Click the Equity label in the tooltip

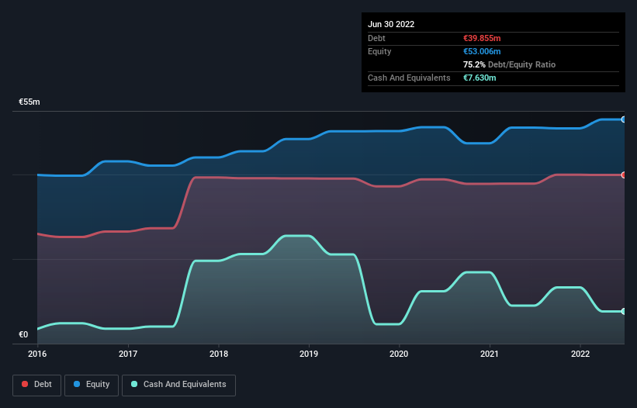379,51
